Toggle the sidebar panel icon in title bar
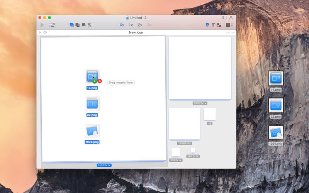The width and height of the screenshot is (309, 193). [x=225, y=18]
